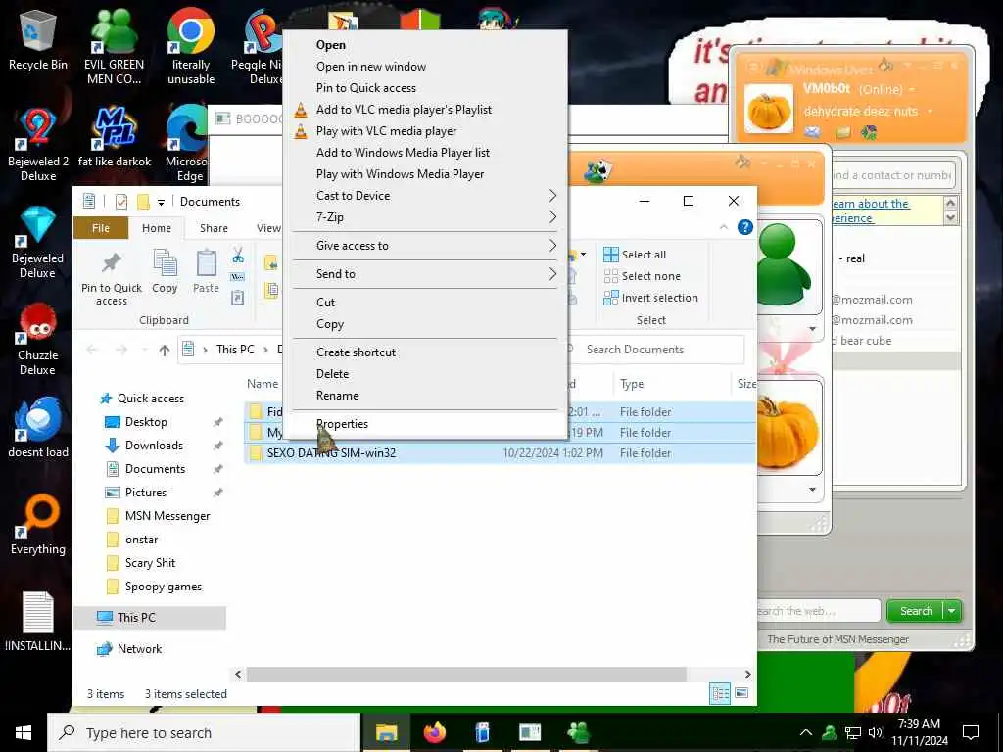1003x752 pixels.
Task: Select Create shortcut menu entry
Action: (x=425, y=352)
